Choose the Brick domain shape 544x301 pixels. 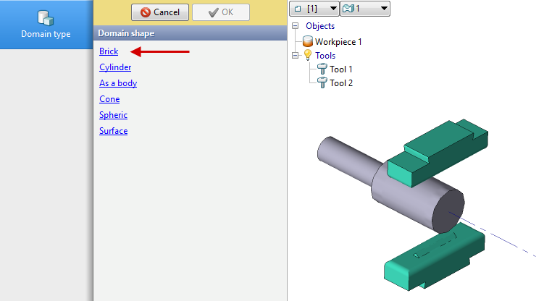[109, 51]
